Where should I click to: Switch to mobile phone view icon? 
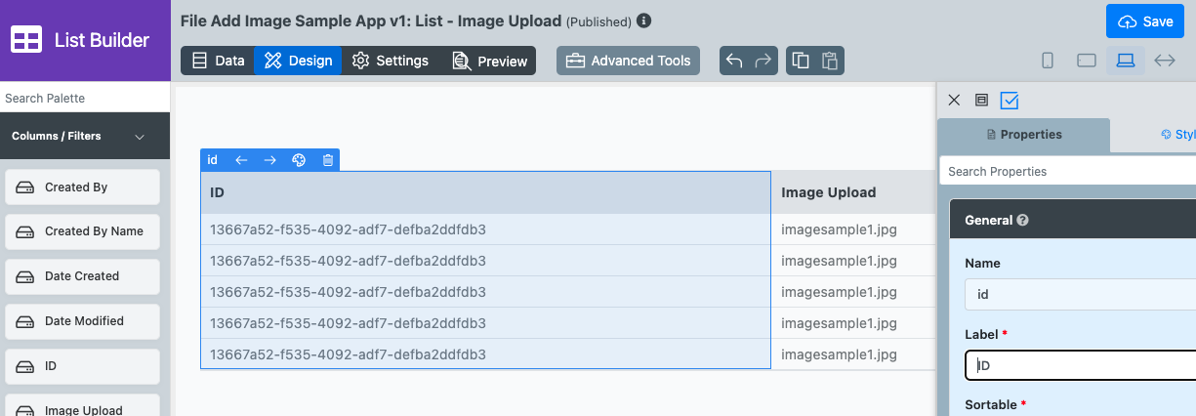pyautogui.click(x=1048, y=61)
